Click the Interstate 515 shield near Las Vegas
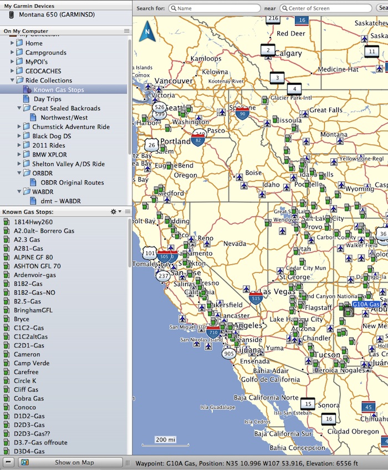Viewport: 388px width, 470px height. click(x=256, y=298)
